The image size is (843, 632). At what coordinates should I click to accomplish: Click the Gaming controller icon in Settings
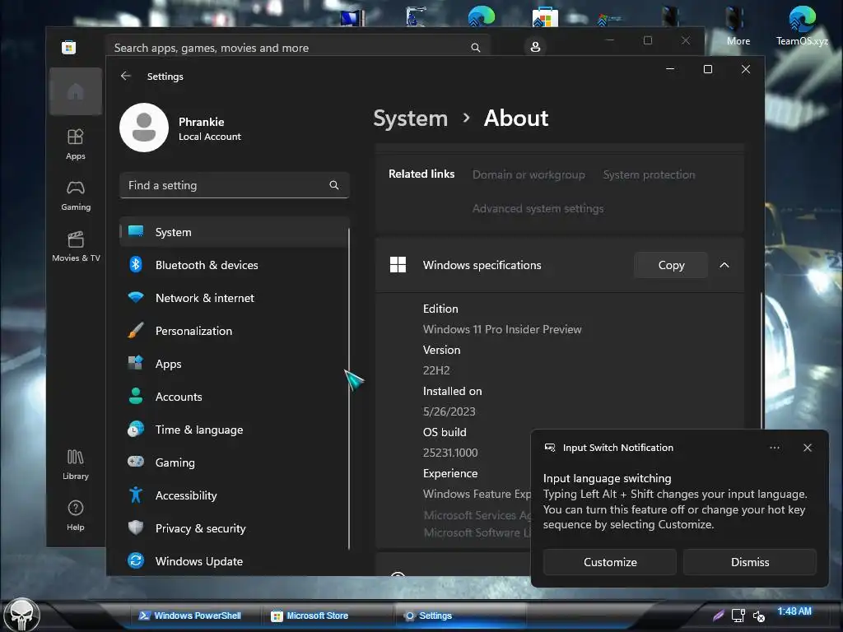coord(136,462)
